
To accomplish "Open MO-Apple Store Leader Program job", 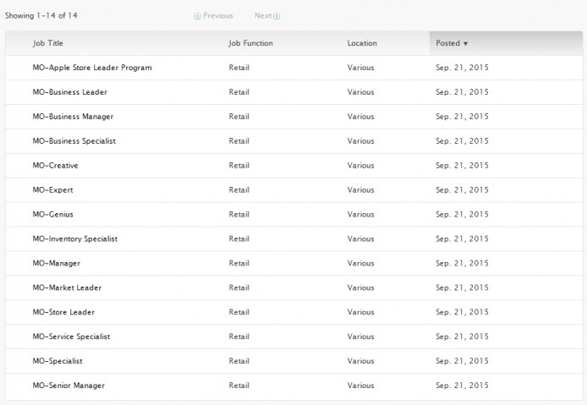I will point(91,68).
